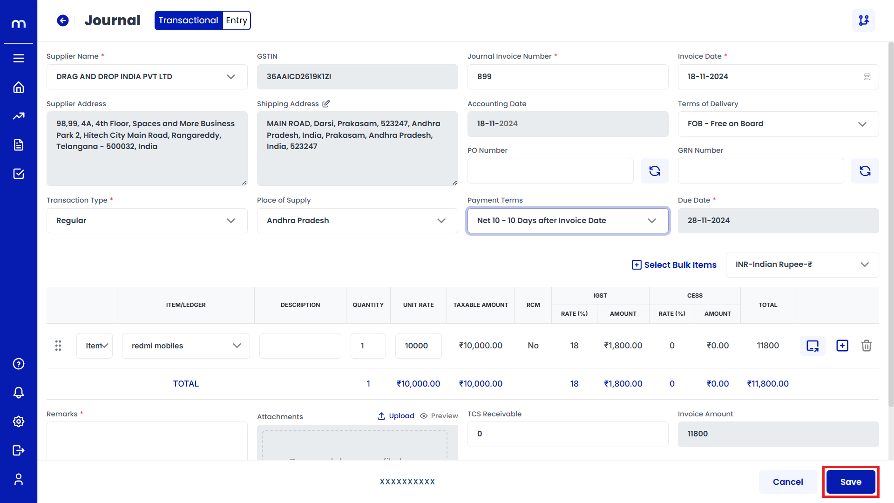894x503 pixels.
Task: Open the hamburger menu in sidebar
Action: coord(19,58)
